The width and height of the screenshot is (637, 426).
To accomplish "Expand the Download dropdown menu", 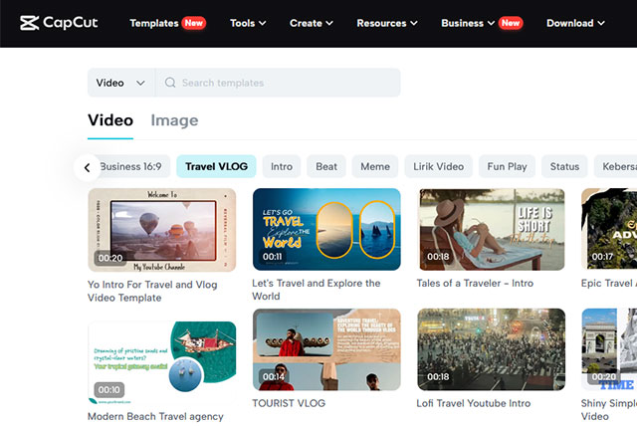I will (x=575, y=23).
